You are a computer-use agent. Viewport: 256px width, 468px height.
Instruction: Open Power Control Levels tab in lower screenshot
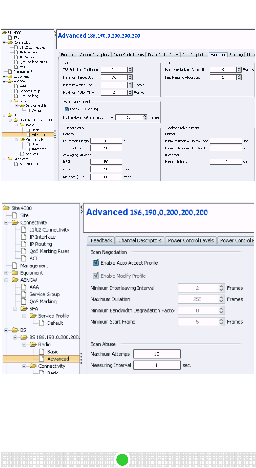coord(191,240)
